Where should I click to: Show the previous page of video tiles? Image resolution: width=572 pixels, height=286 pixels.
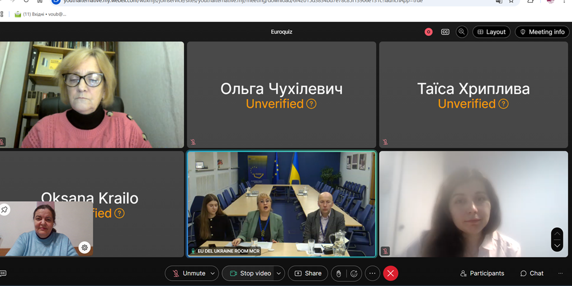(557, 234)
